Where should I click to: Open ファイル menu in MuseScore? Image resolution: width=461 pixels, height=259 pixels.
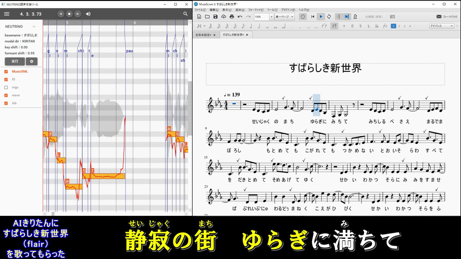point(200,10)
